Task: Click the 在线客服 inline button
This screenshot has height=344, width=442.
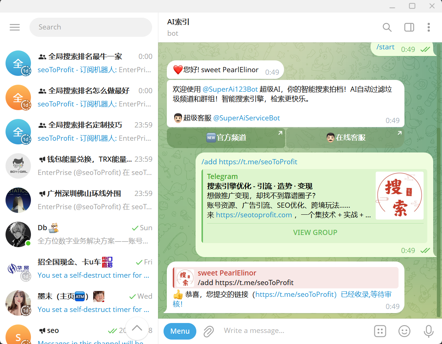Action: (345, 138)
